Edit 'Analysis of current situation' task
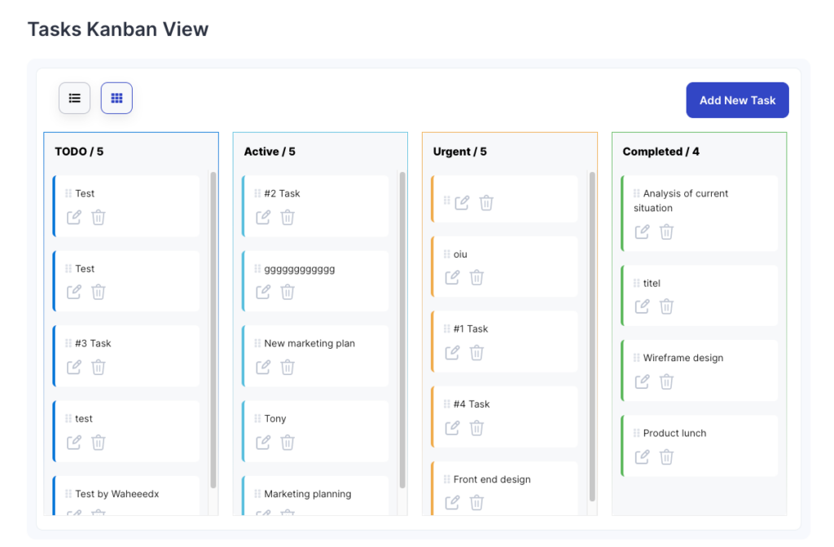834x547 pixels. (x=642, y=232)
